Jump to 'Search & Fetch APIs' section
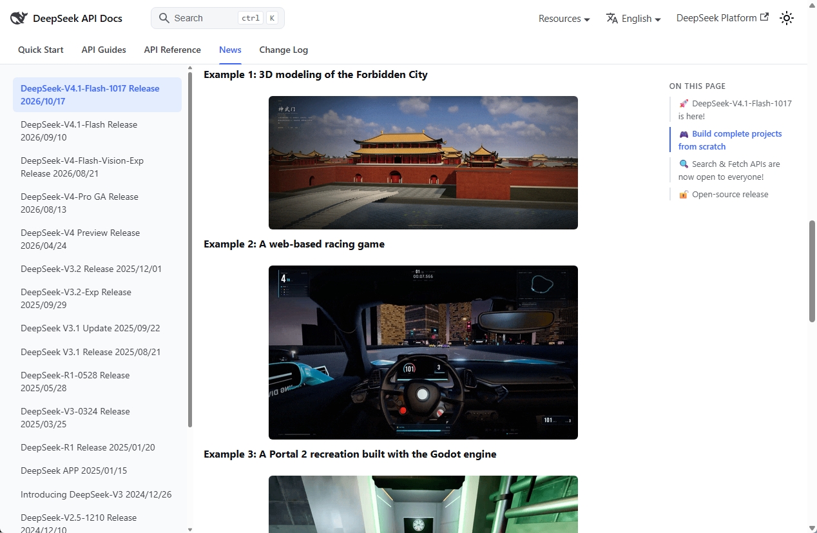The width and height of the screenshot is (817, 533). (729, 170)
